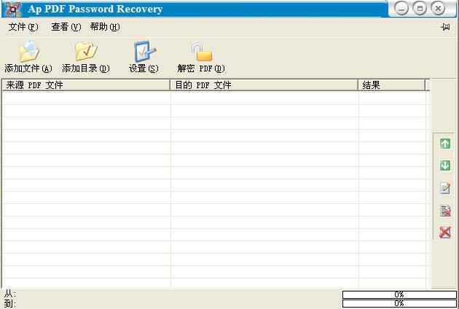Maximize the Ap PDF Password Recovery window
Viewport: 459px width, 309px height.
(420, 9)
